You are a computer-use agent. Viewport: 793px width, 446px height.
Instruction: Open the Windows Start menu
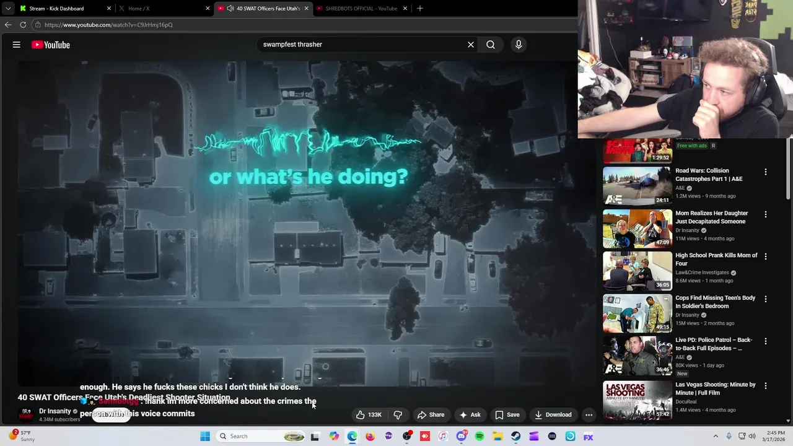click(205, 436)
